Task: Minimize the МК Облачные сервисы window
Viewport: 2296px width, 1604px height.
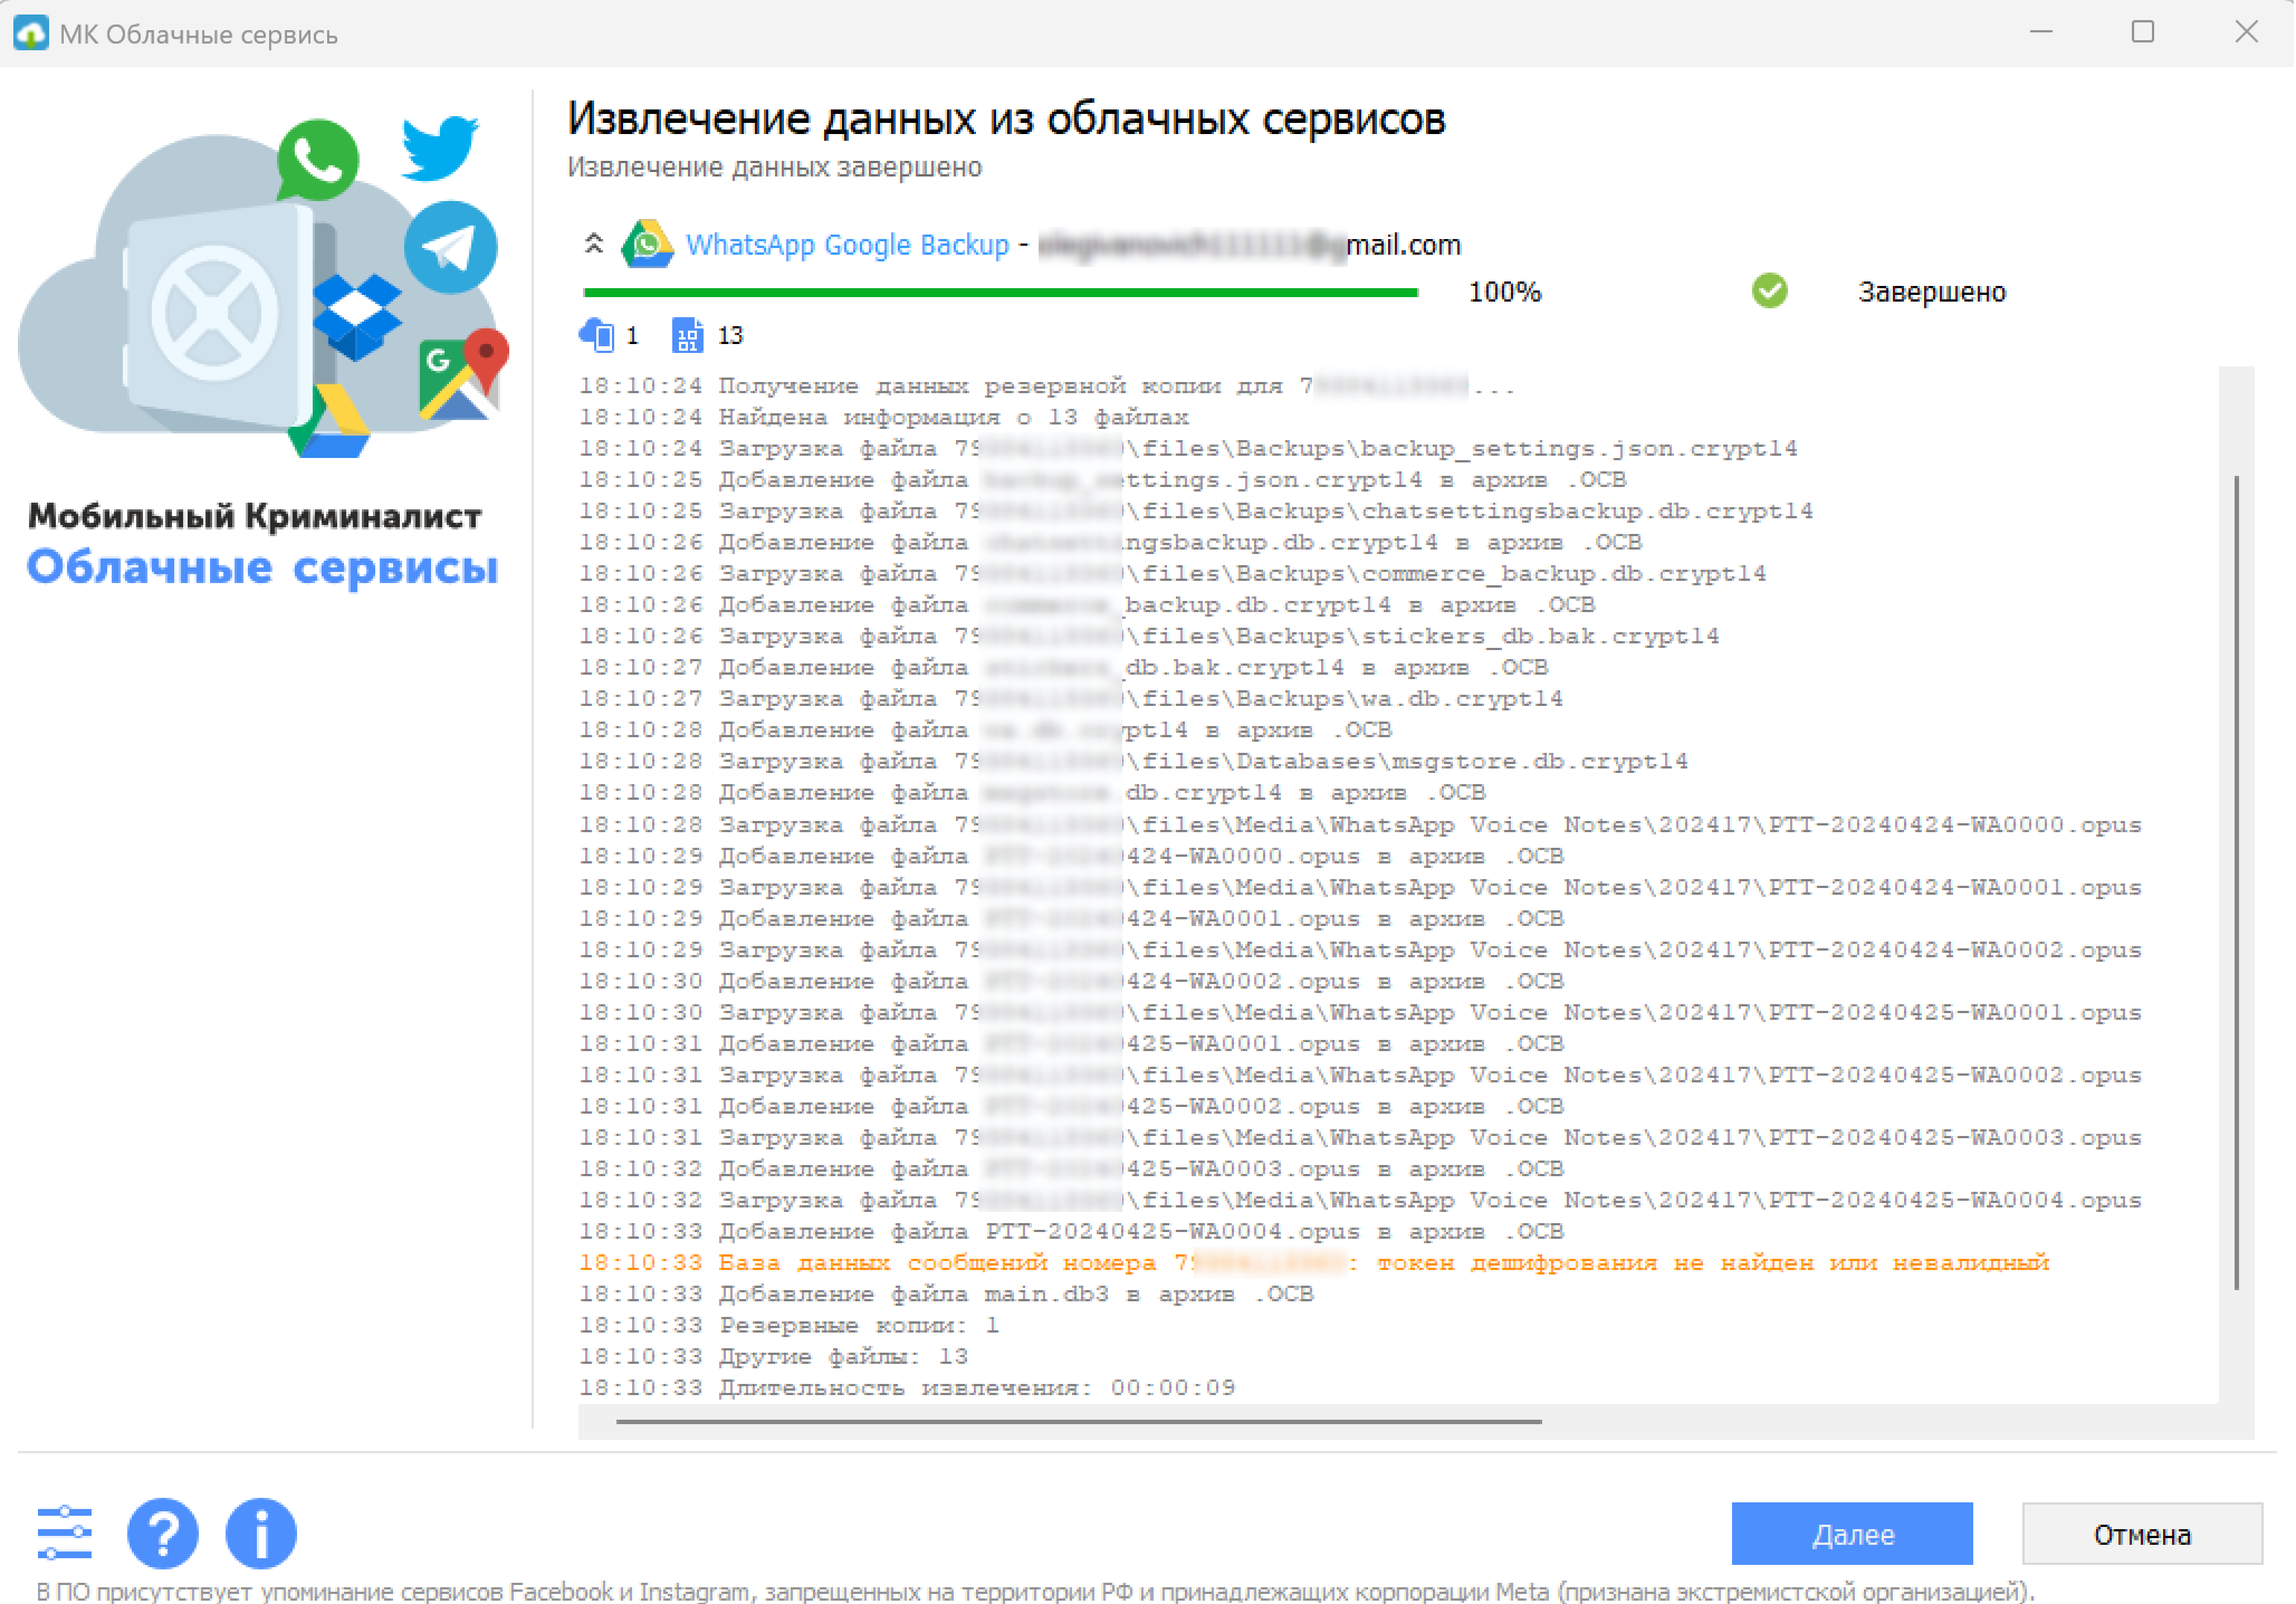Action: 2042,33
